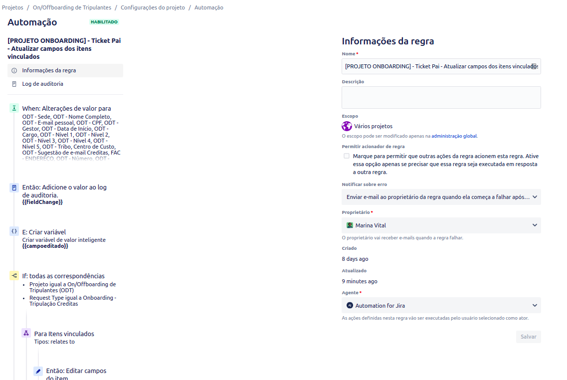Expand the Agente dropdown
Screen dimensions: 567x380
tap(441, 306)
